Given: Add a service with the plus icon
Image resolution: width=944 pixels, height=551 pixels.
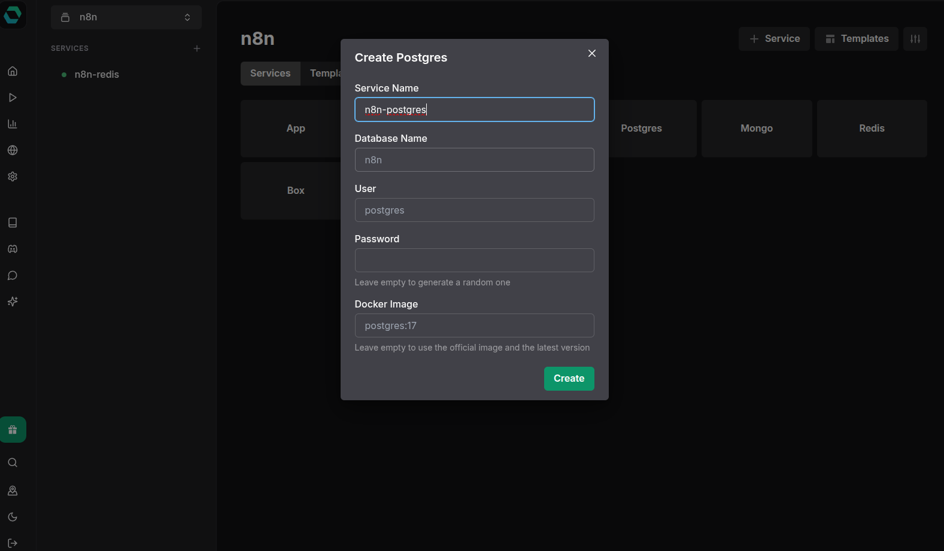Looking at the screenshot, I should (197, 48).
